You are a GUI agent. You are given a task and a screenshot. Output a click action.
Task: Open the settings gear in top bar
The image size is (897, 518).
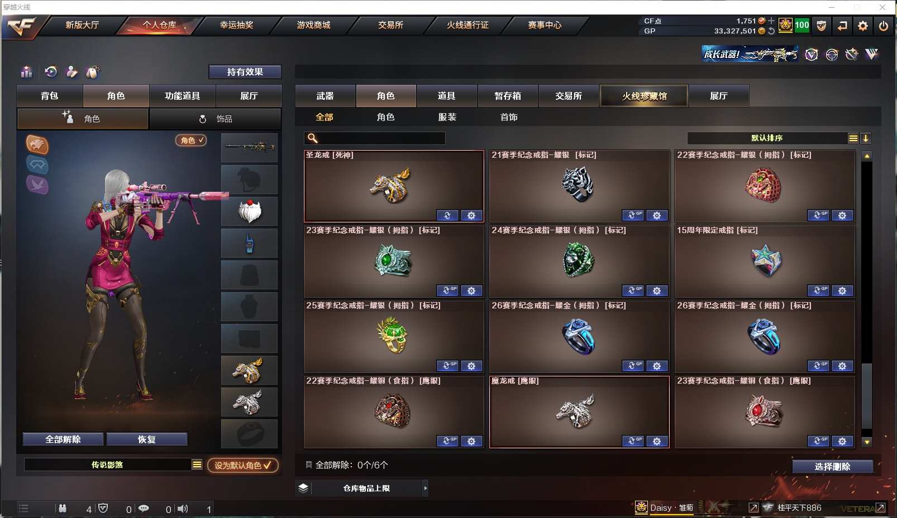(862, 26)
